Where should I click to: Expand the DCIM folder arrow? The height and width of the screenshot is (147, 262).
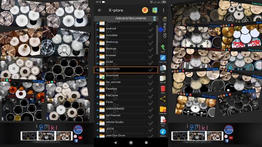tap(97, 63)
